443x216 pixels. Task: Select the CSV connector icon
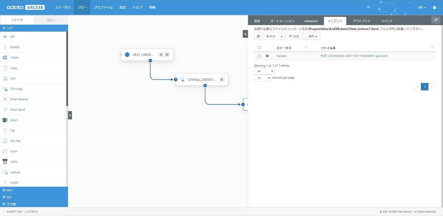[5, 79]
